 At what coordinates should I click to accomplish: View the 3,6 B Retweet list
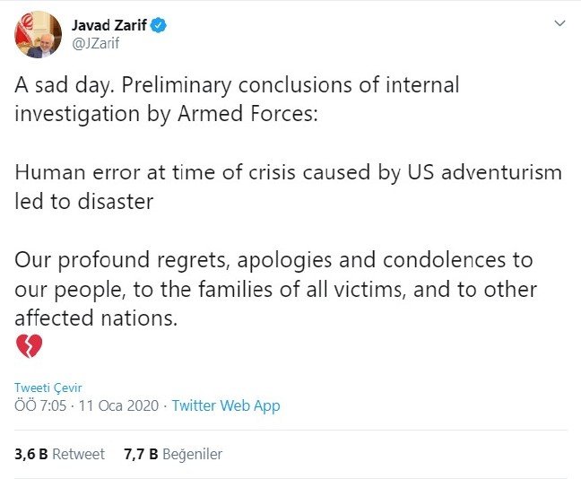pyautogui.click(x=59, y=454)
